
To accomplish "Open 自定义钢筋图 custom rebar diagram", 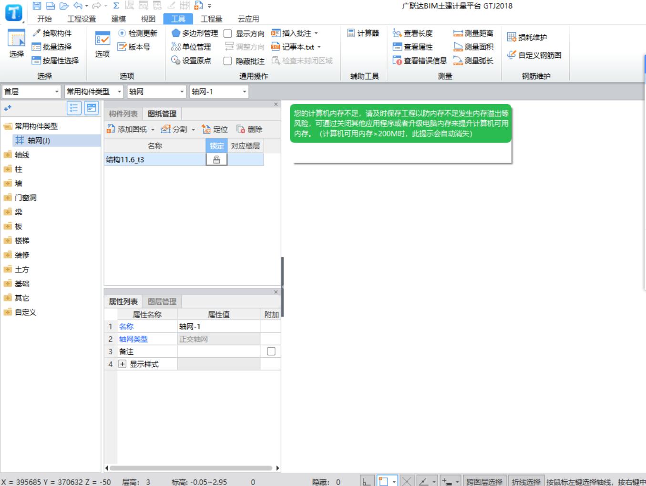I will (534, 55).
